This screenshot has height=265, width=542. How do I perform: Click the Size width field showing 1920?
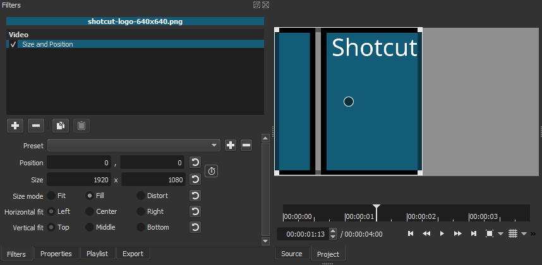point(79,179)
